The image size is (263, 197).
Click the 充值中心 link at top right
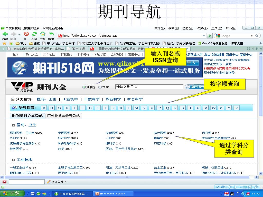tap(232, 54)
